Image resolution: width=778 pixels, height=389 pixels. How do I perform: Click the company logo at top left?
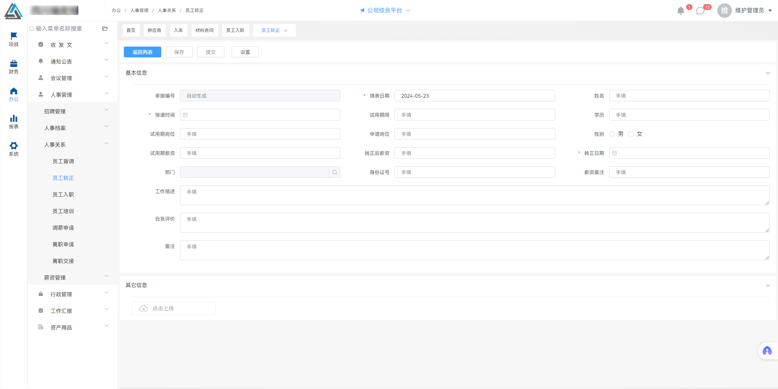point(13,11)
